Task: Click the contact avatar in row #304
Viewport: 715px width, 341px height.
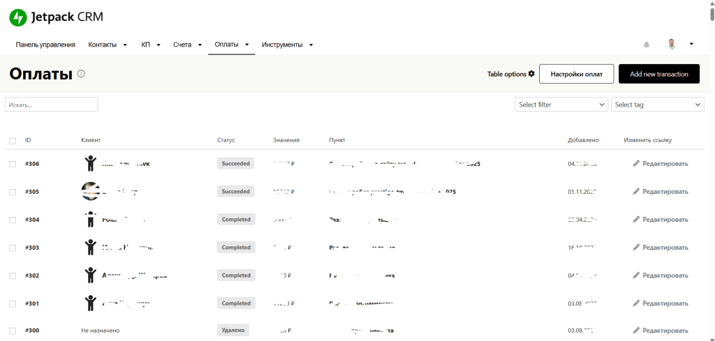Action: coord(91,219)
